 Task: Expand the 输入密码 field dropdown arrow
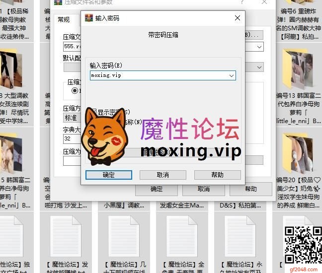(x=231, y=75)
